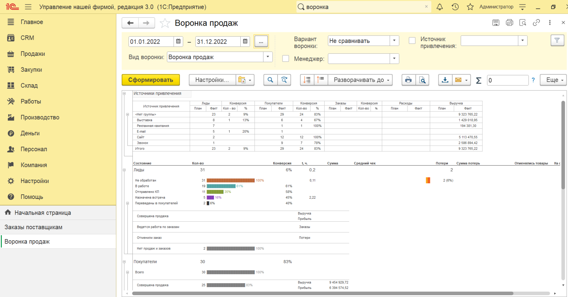Collapse the Покупатели group
The image size is (568, 297).
[x=124, y=262]
